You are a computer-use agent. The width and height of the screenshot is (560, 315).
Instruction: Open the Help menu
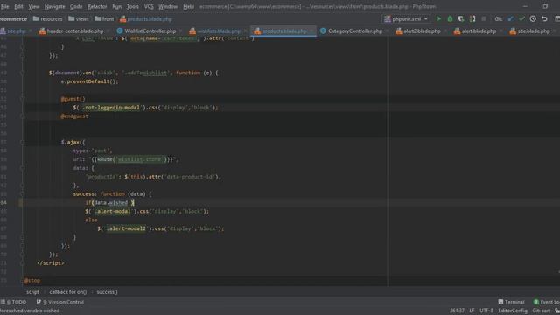point(188,6)
